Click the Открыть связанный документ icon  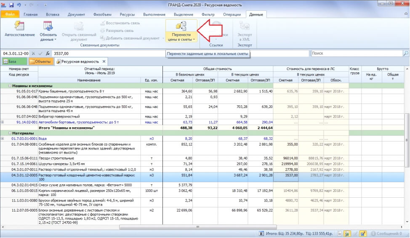79,26
